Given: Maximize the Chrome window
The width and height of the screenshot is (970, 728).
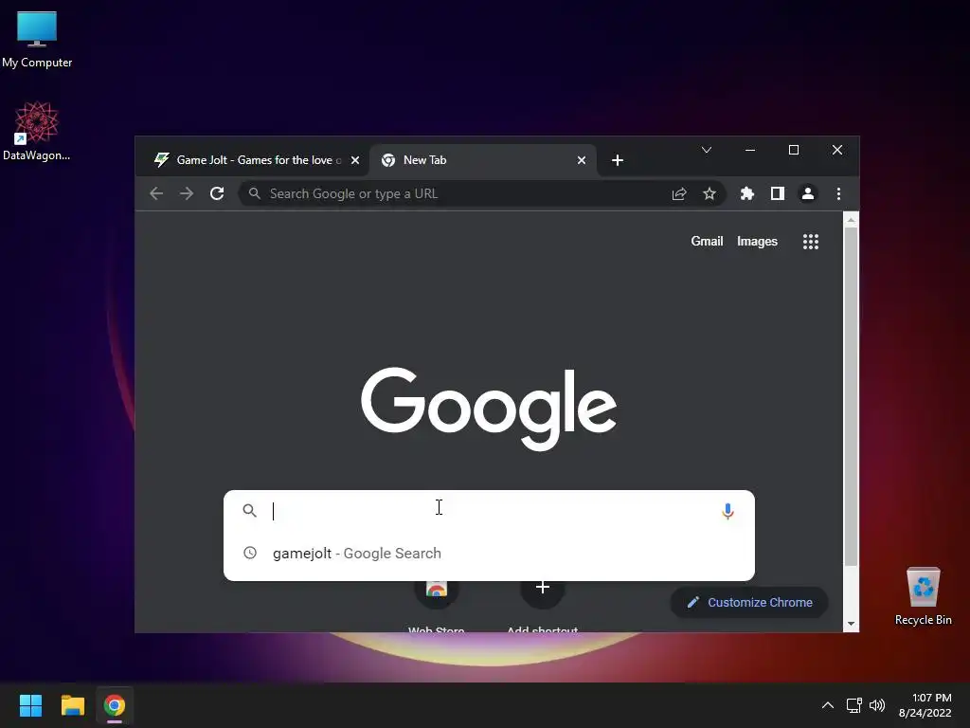Looking at the screenshot, I should [x=794, y=151].
